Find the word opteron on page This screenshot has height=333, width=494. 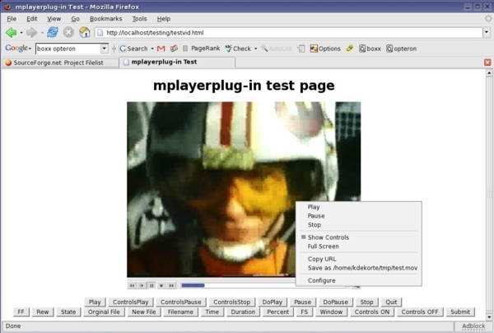pos(402,49)
